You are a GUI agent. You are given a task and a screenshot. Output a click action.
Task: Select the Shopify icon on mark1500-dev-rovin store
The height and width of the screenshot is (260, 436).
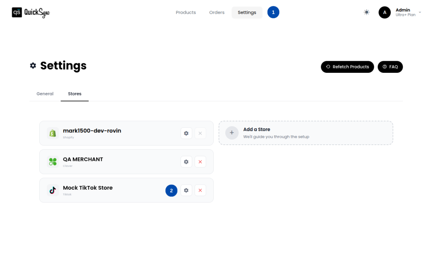52,133
